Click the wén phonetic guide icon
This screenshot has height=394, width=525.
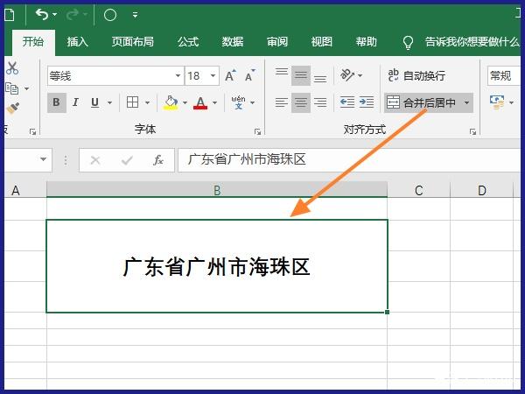[x=238, y=102]
